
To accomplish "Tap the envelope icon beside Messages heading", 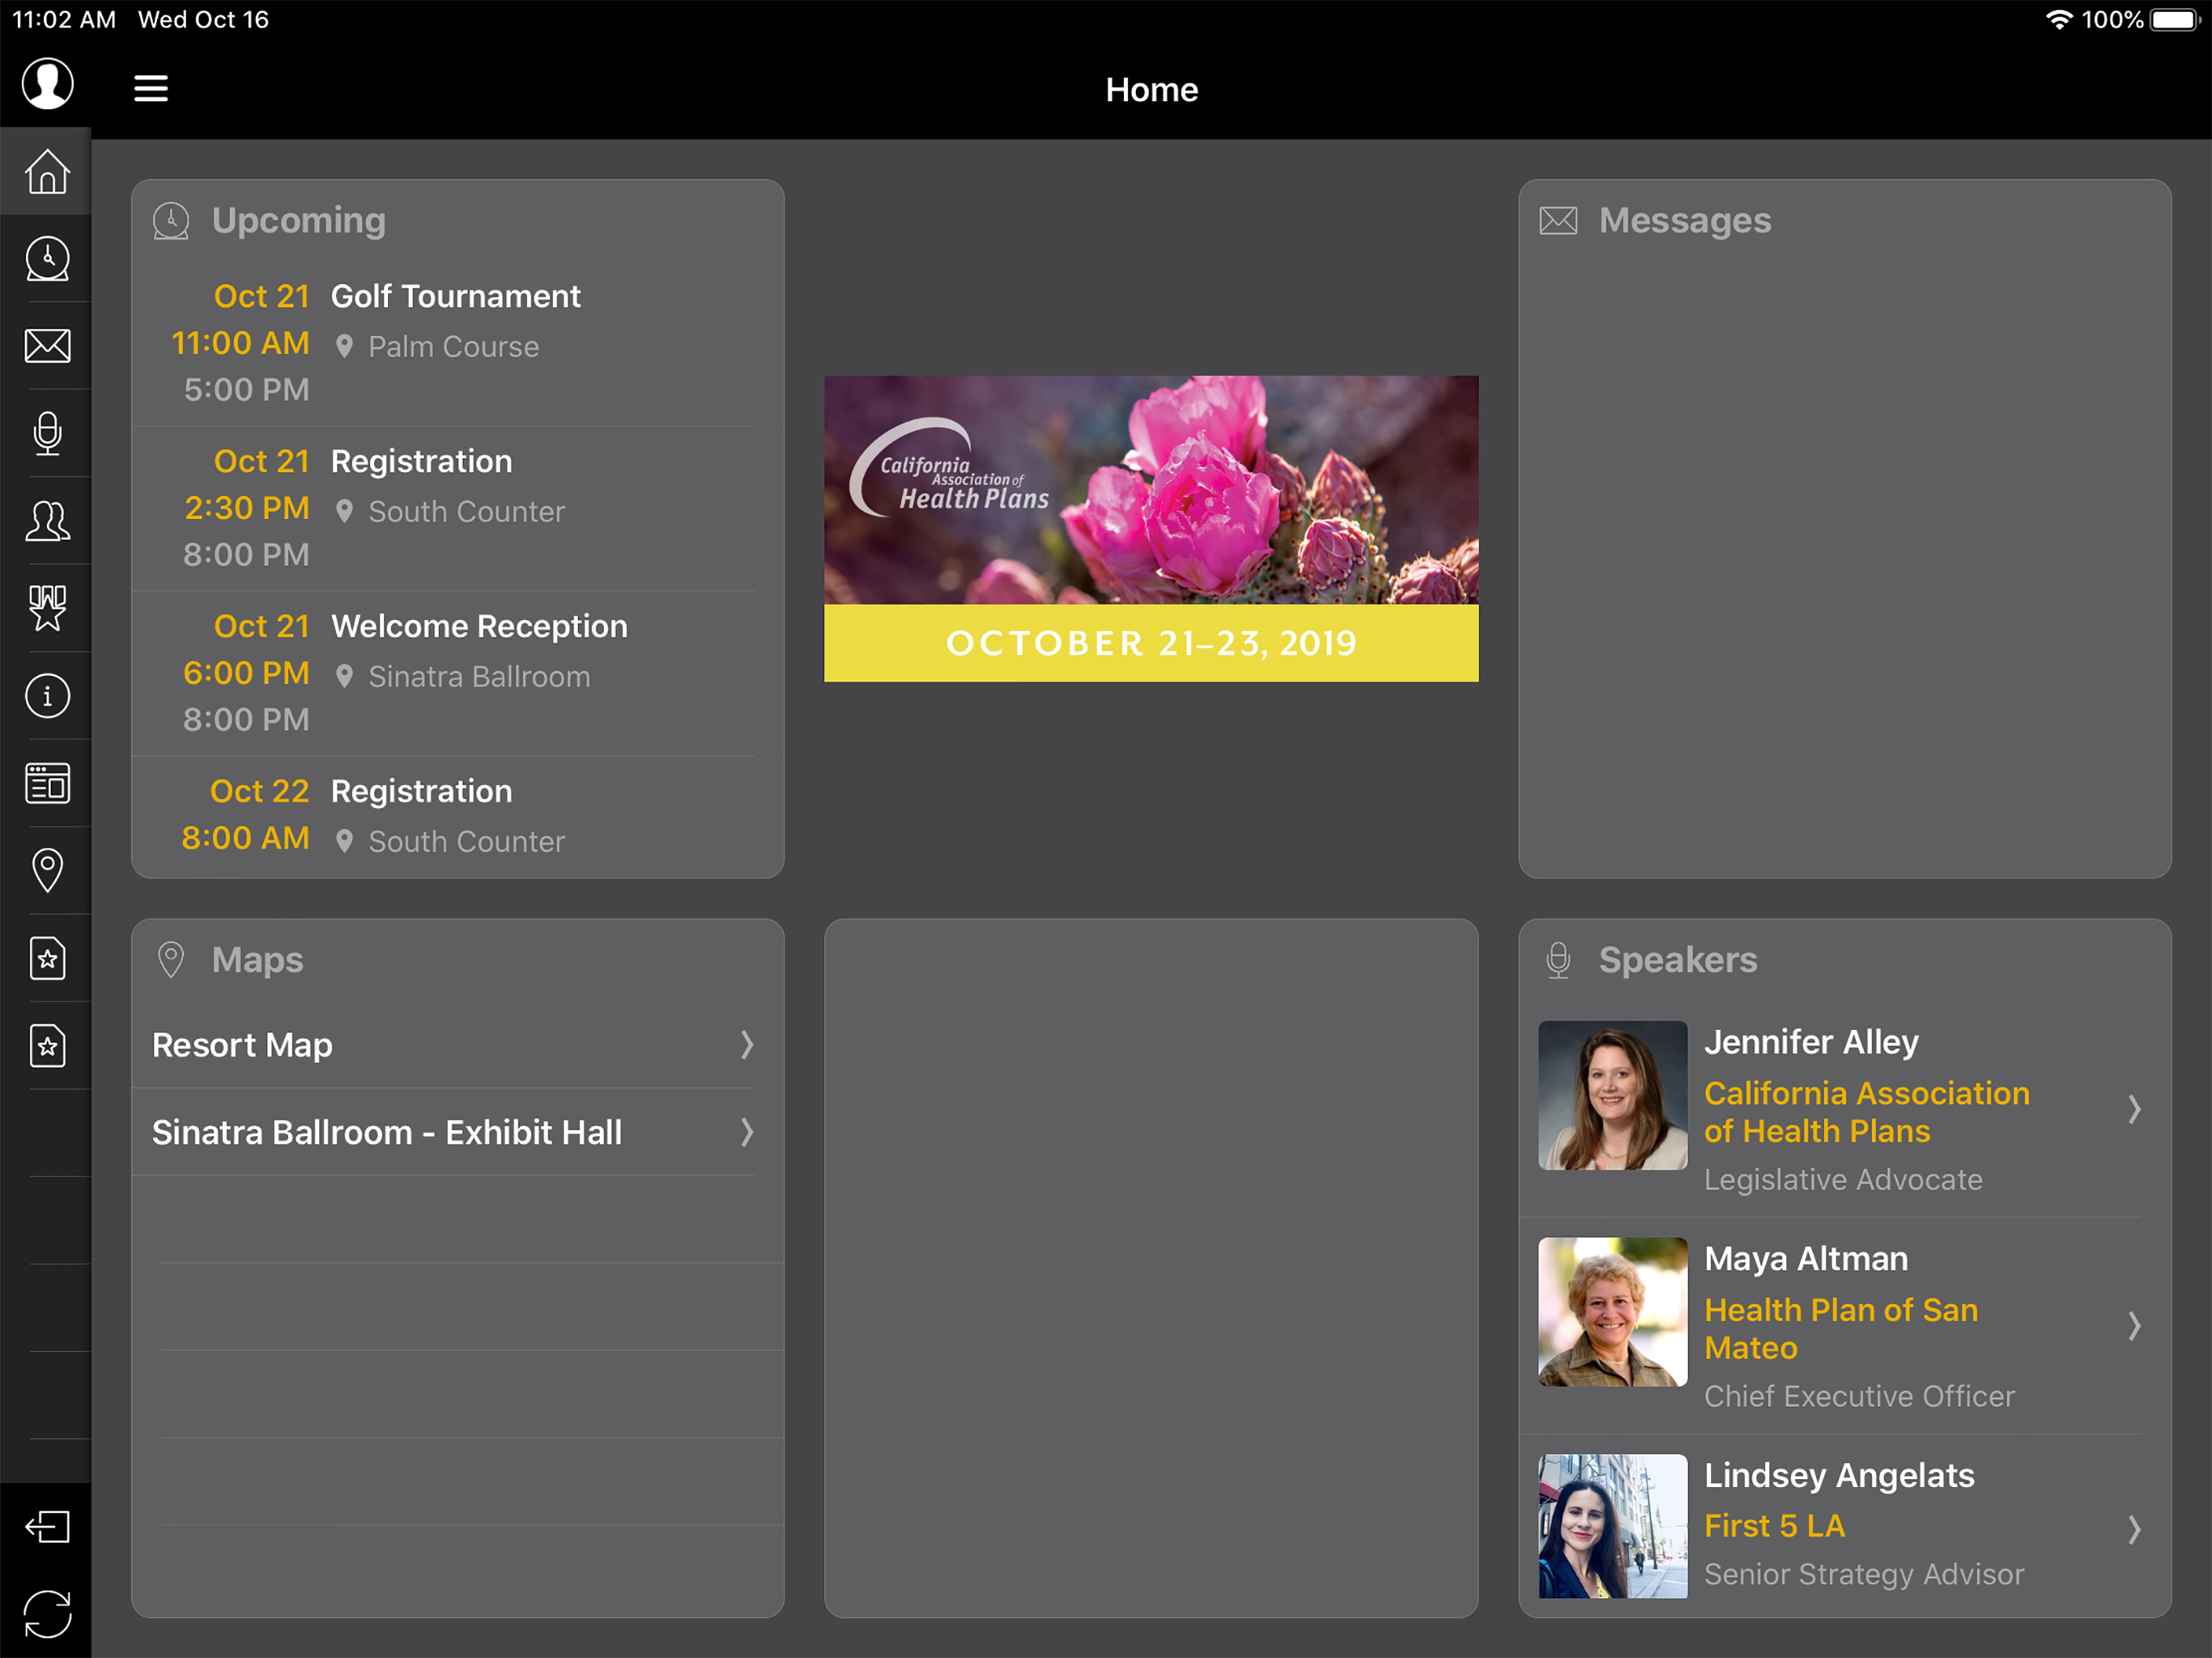I will tap(1558, 220).
